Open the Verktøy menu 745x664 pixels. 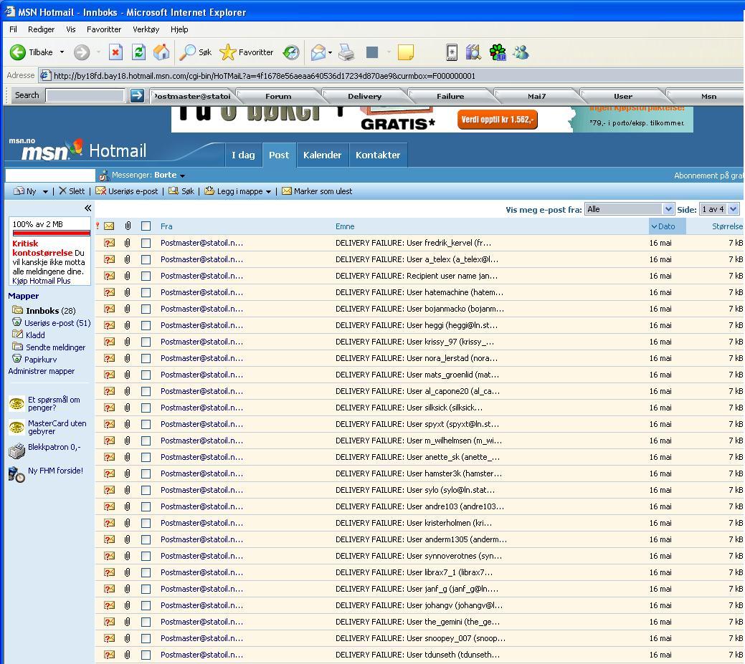[146, 29]
